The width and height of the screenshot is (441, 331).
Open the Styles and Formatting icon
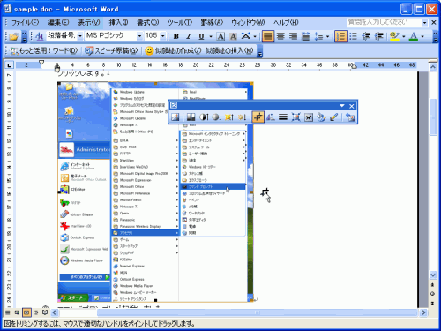(40, 36)
